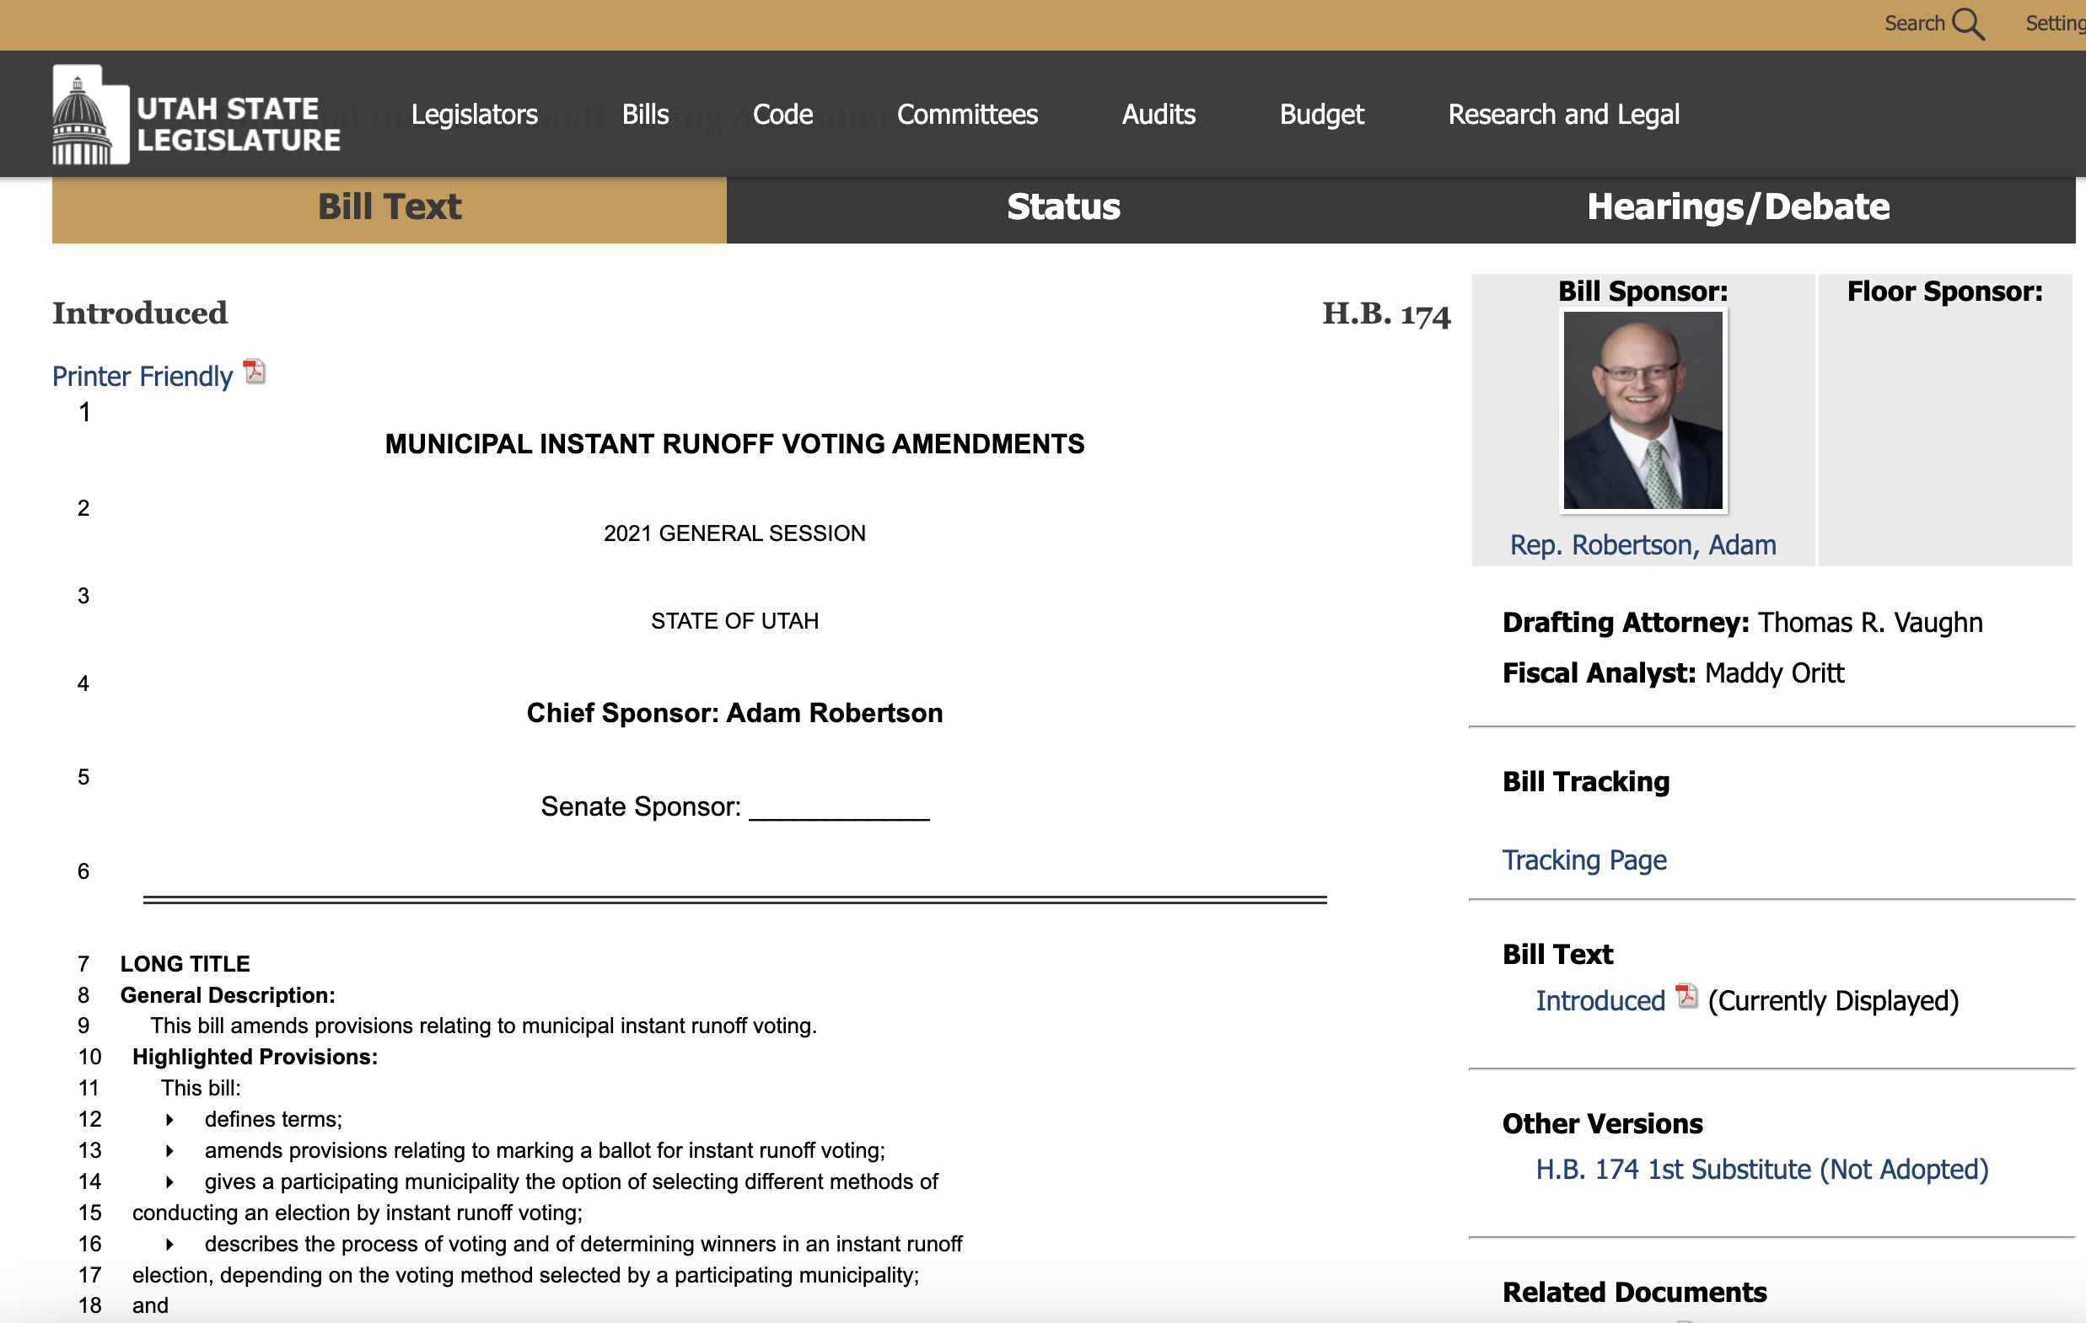Open Rep. Robertson, Adam profile link
The height and width of the screenshot is (1323, 2086).
[x=1642, y=544]
